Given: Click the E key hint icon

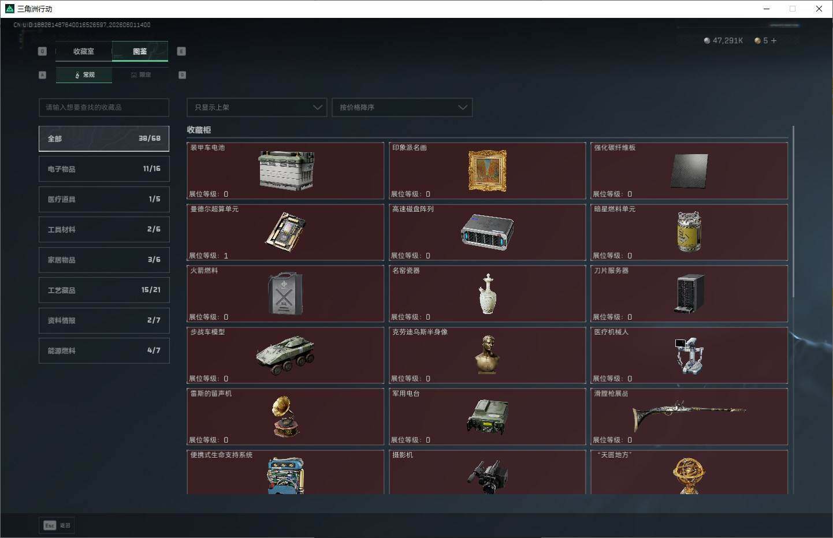Looking at the screenshot, I should click(x=181, y=51).
